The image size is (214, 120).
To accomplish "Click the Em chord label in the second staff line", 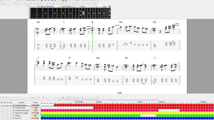I will coord(126,58).
